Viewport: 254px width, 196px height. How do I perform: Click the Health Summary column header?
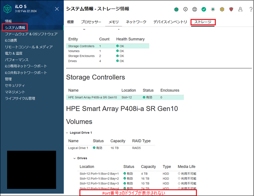click(x=130, y=39)
